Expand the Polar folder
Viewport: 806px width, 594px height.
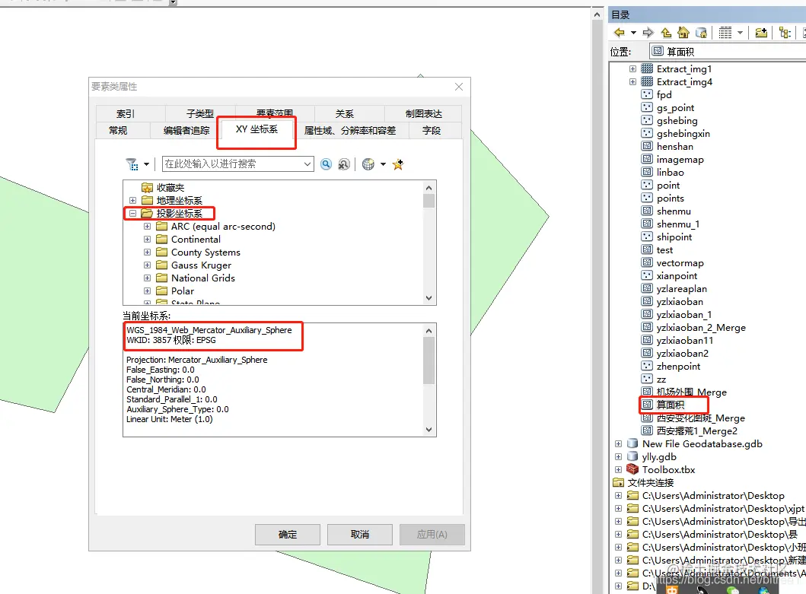[x=147, y=291]
